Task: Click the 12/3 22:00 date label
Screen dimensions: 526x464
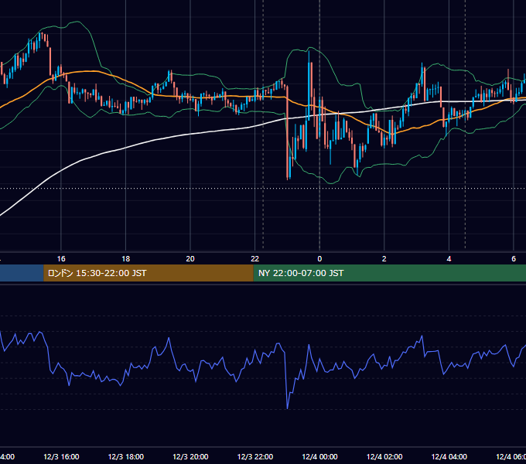Action: [x=255, y=456]
